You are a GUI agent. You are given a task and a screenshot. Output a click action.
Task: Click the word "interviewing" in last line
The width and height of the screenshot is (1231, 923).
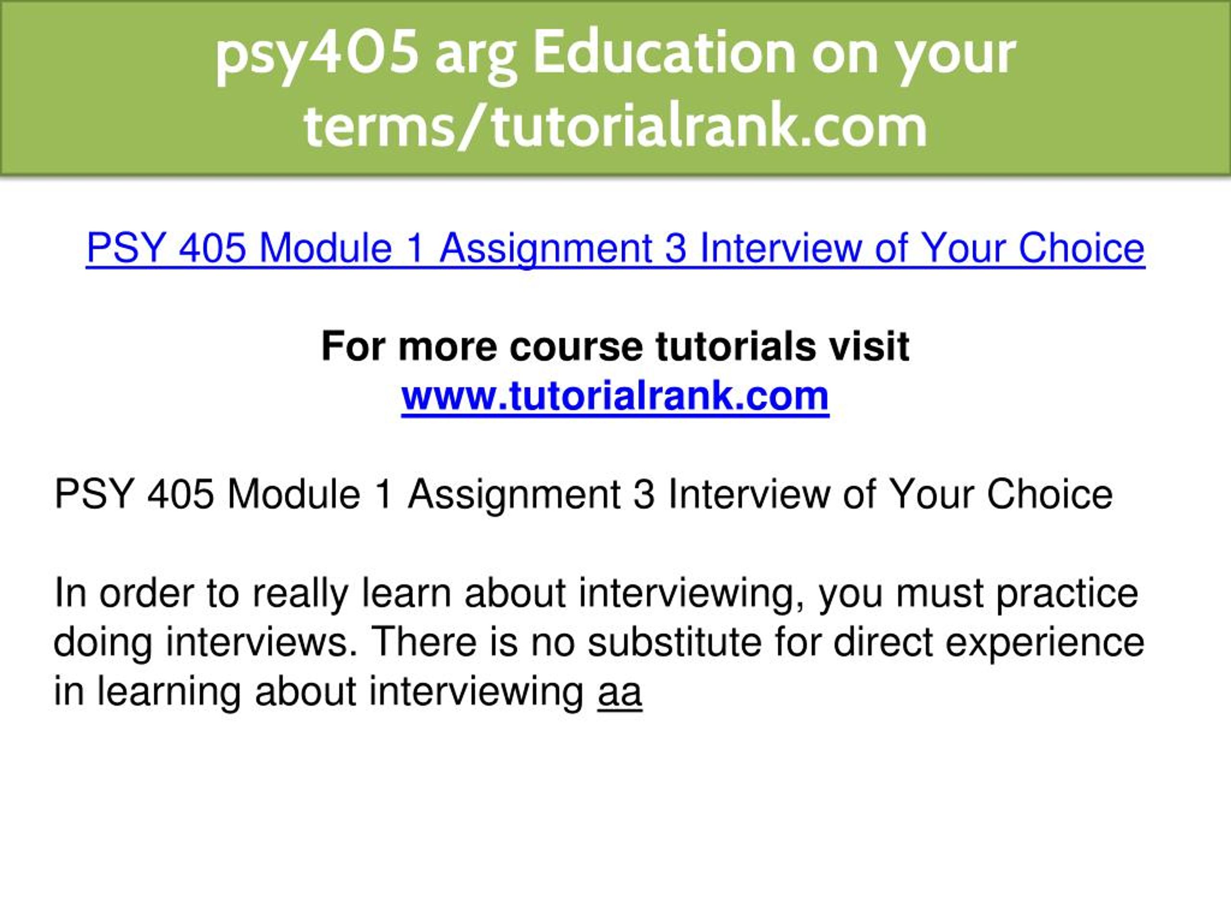pos(477,692)
